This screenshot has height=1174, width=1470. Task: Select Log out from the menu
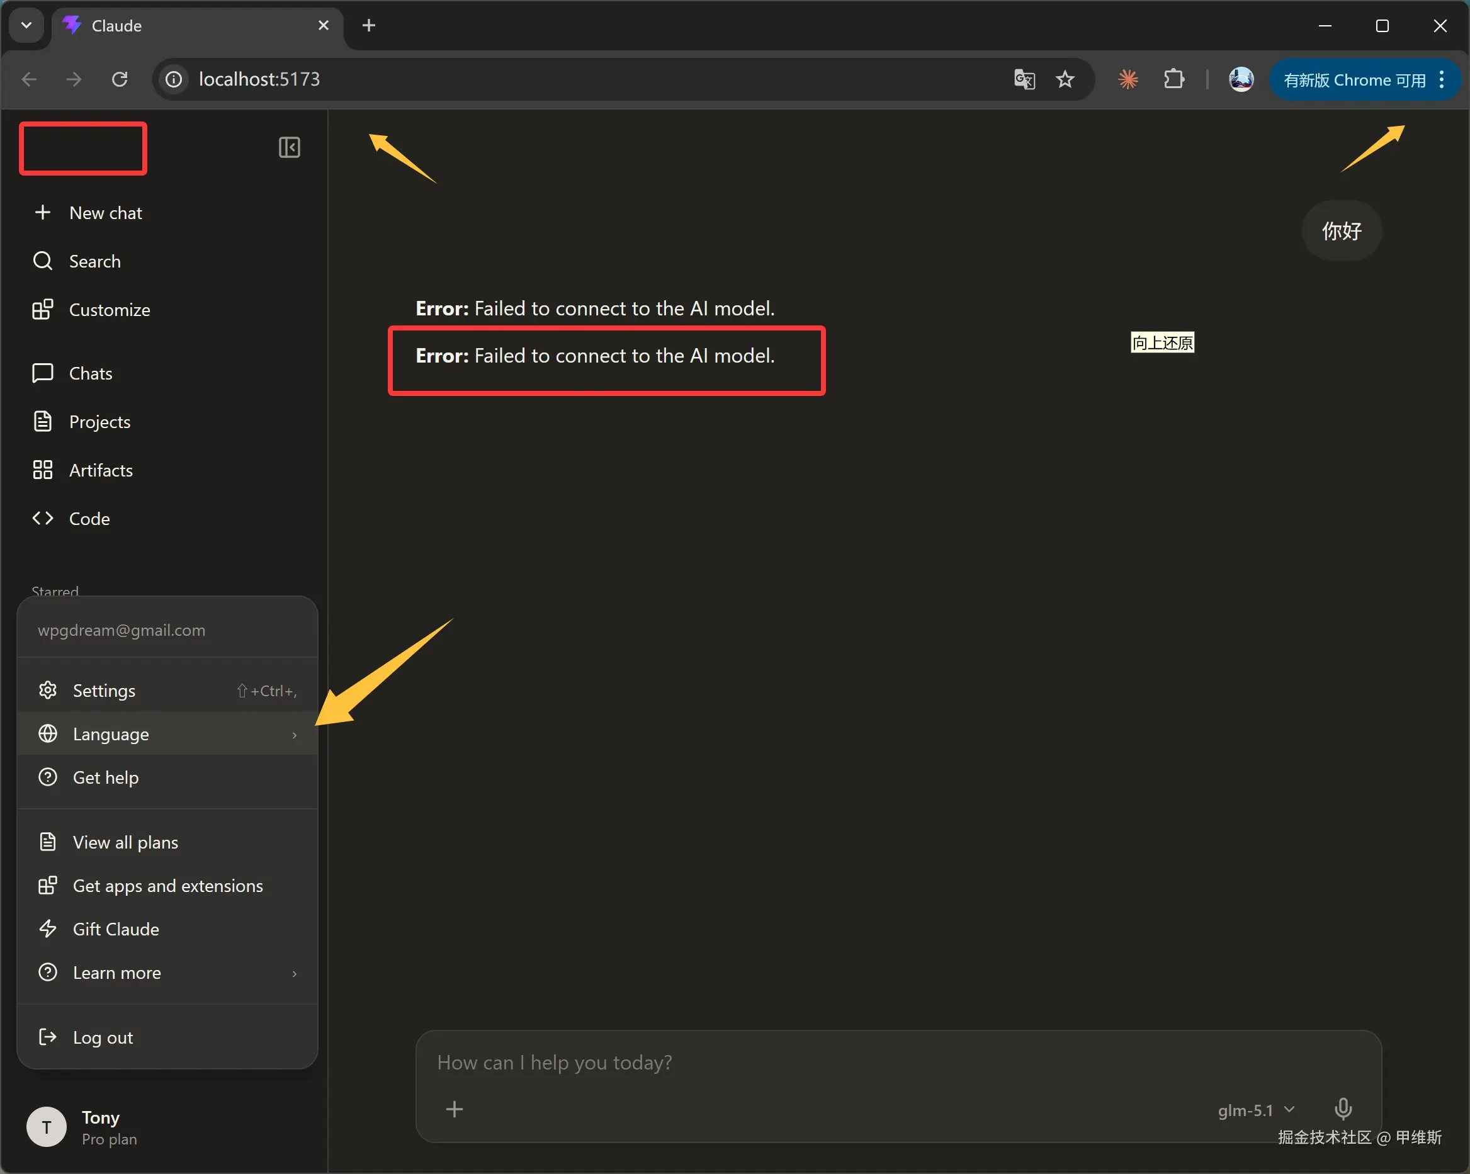coord(102,1037)
